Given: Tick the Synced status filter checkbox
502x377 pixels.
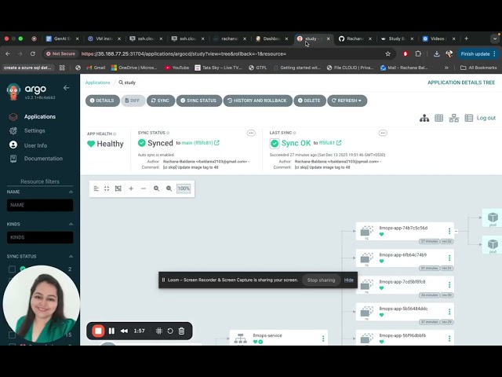Looking at the screenshot, I should click(13, 269).
